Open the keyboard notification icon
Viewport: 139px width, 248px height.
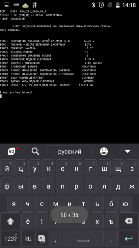pyautogui.click(x=16, y=5)
